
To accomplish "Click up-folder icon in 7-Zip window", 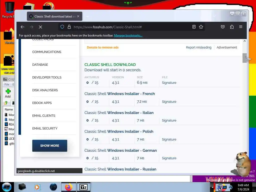I will [x=6, y=103].
